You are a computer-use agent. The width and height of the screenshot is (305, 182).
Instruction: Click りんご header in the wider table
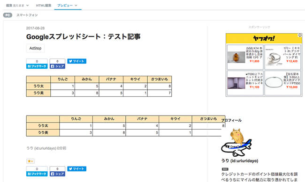pos(76,119)
